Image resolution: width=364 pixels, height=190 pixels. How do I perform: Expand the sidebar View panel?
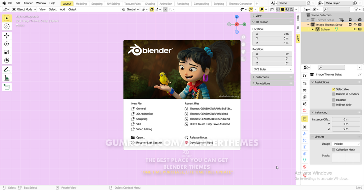click(254, 16)
